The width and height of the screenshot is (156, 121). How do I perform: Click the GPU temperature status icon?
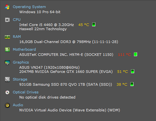[x=133, y=71]
